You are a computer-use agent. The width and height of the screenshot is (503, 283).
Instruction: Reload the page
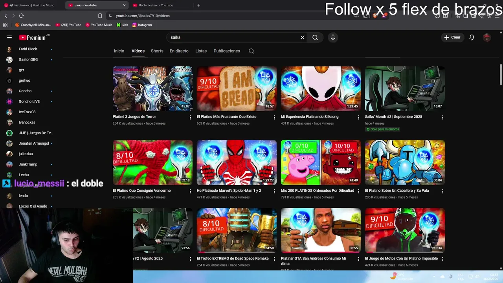pos(22,16)
